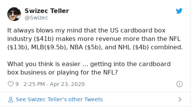This screenshot has width=191, height=107.
Task: Click the ($41b) figure in the tweet
Action: (44, 39)
